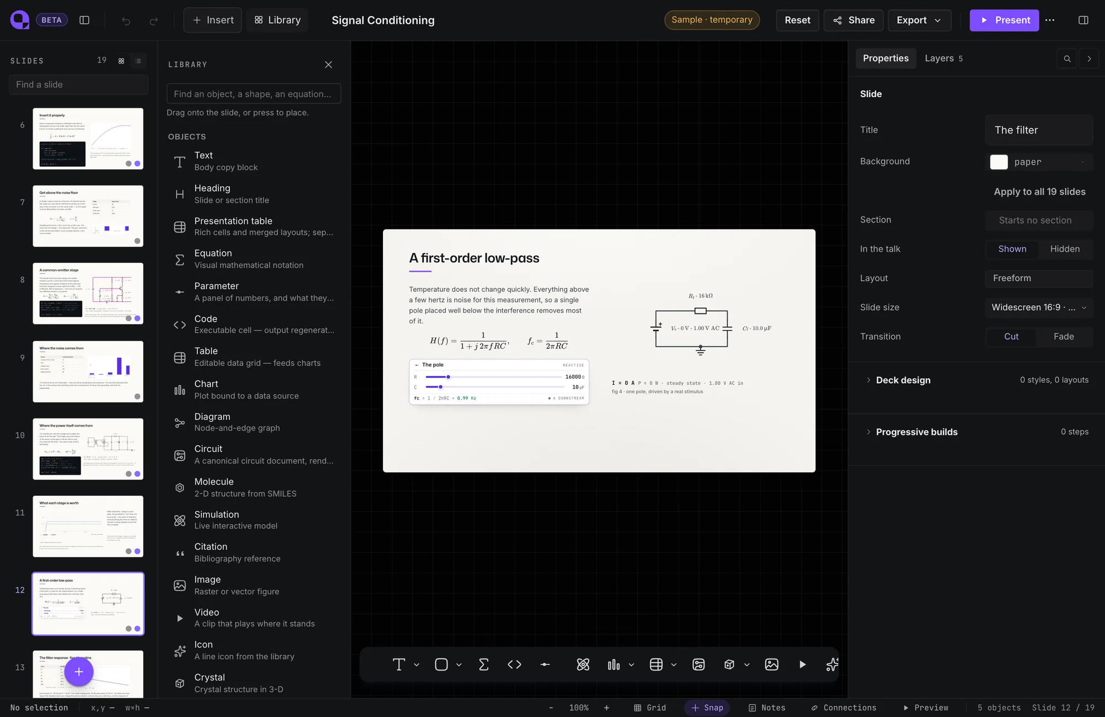1105x717 pixels.
Task: Open the Background paper dropdown
Action: tap(1039, 162)
